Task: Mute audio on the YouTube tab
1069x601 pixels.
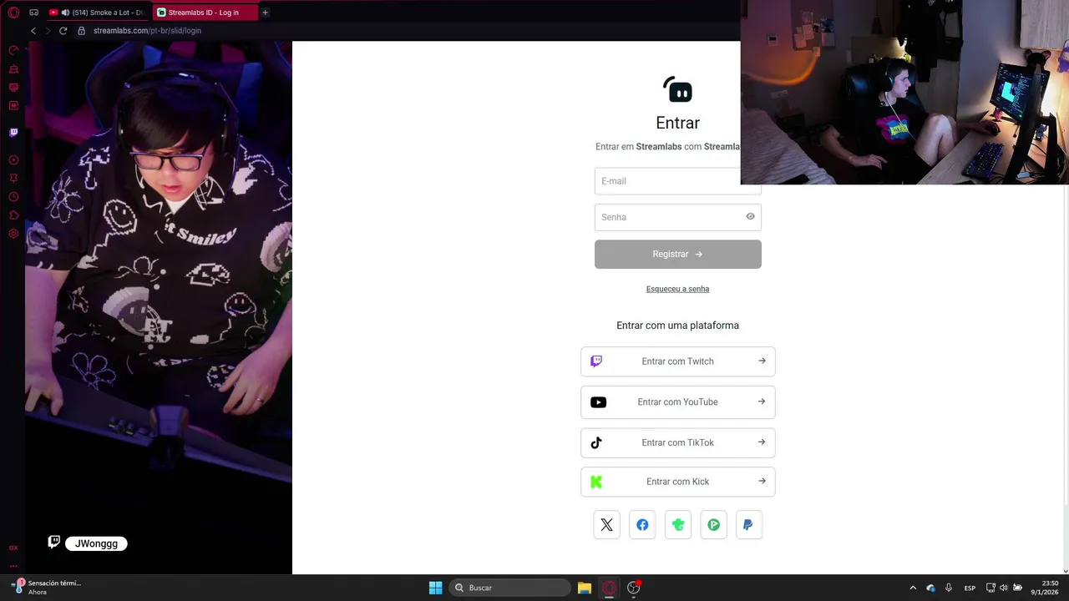Action: 65,13
